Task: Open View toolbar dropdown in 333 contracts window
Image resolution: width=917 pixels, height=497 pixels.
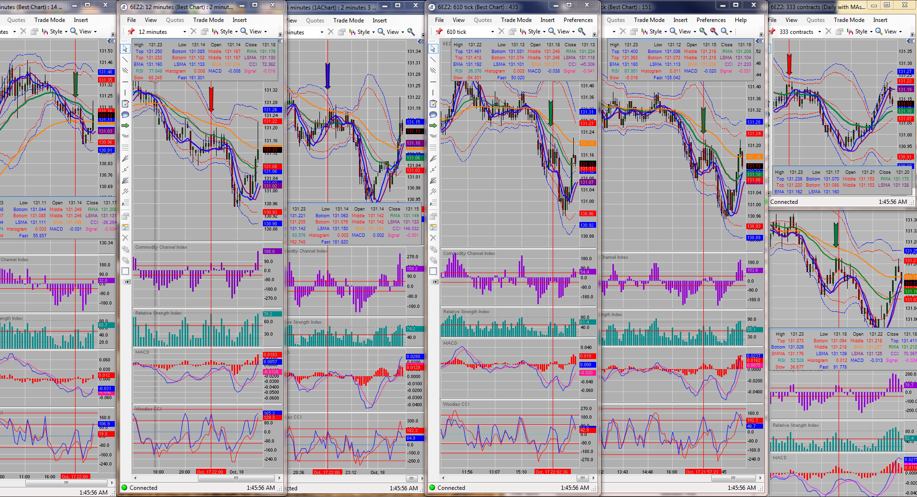Action: (x=890, y=32)
